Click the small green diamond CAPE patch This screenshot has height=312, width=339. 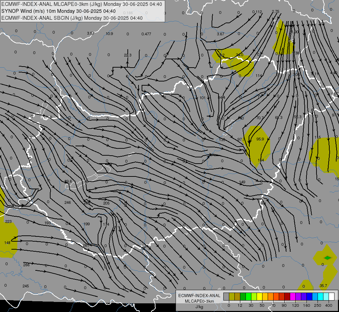pos(328,258)
